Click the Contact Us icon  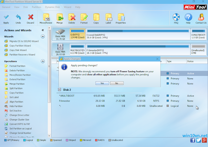coord(201,17)
